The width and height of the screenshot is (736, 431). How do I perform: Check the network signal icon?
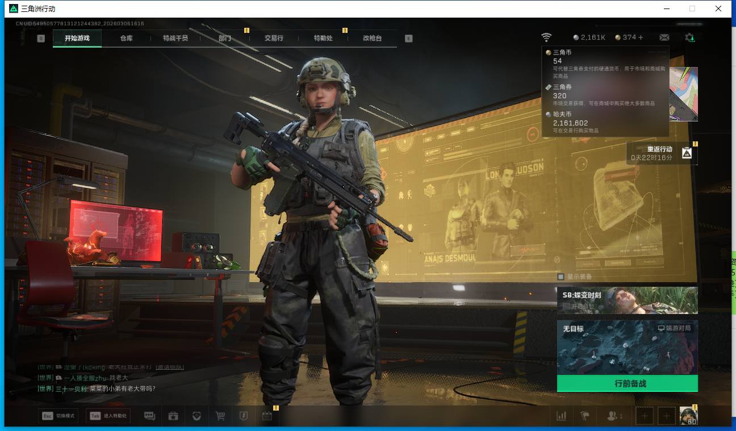[x=546, y=37]
